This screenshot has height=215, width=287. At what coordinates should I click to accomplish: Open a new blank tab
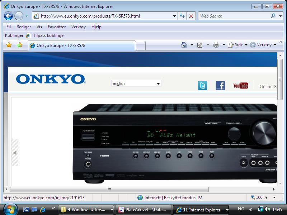[140, 46]
